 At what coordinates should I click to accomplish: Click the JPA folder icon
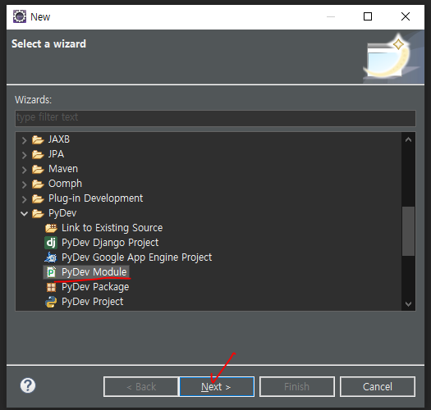38,155
